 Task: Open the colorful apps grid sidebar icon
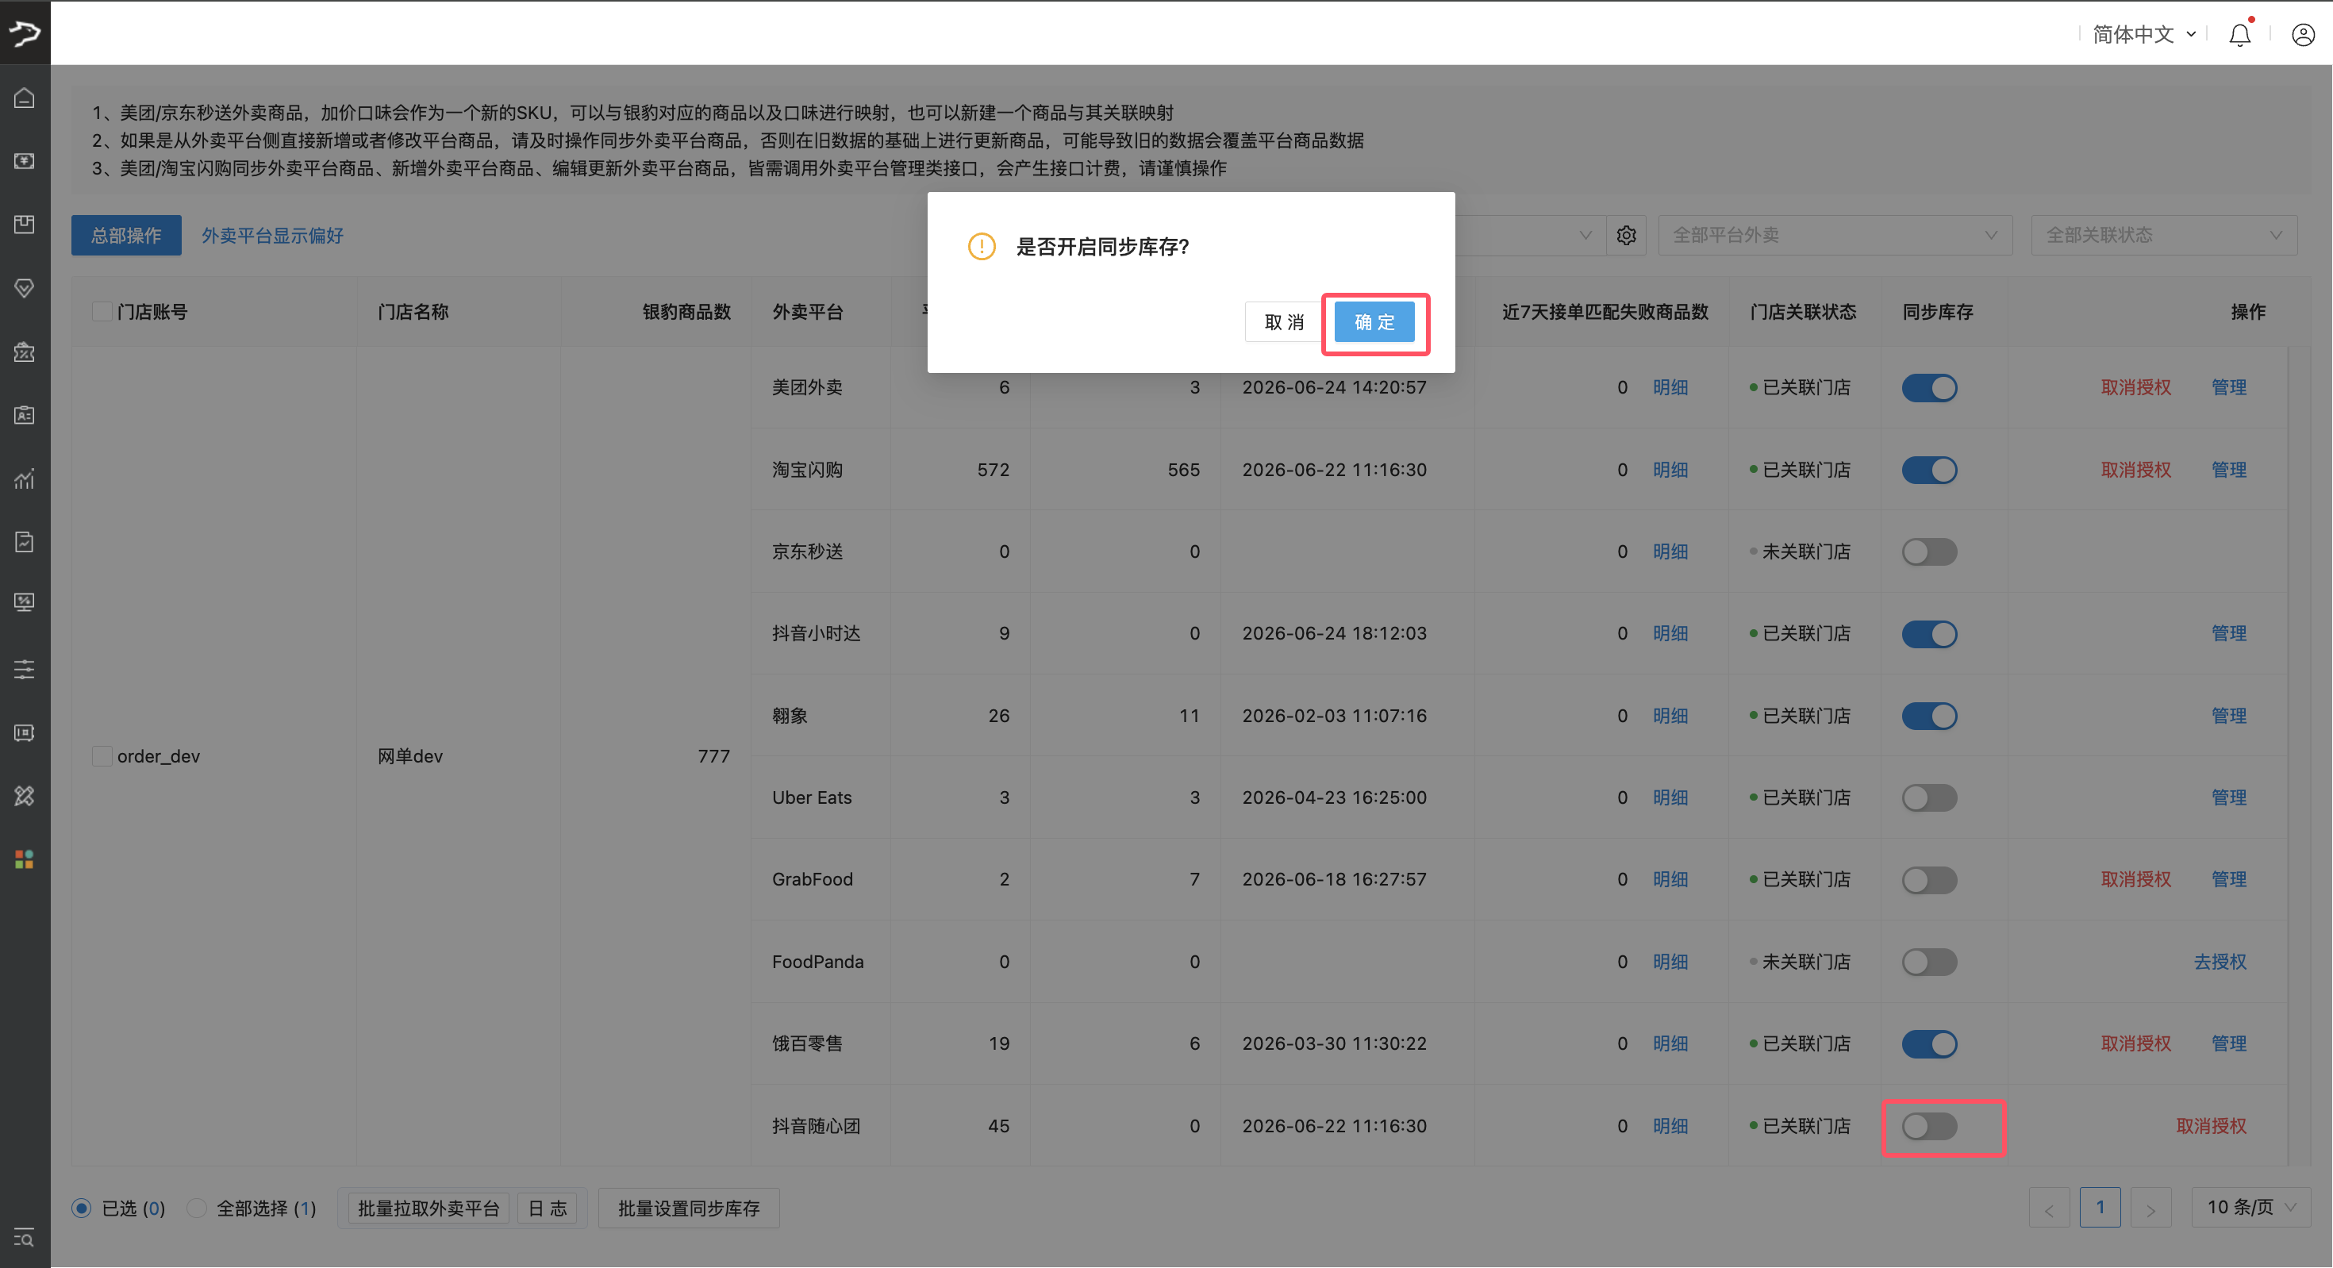[25, 859]
